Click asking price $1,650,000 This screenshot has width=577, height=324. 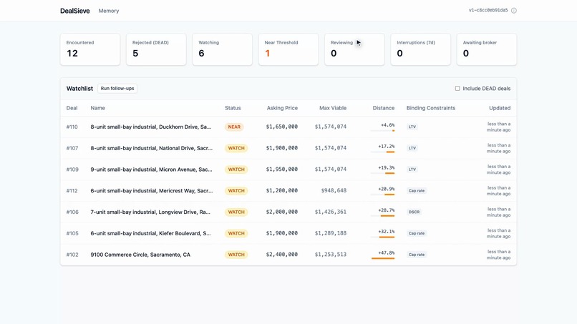(282, 127)
